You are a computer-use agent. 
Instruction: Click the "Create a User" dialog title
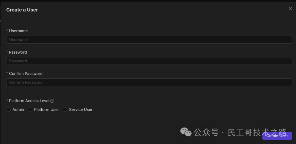pyautogui.click(x=22, y=10)
